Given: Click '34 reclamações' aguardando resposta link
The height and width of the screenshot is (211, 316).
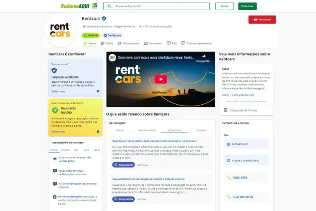Looking at the screenshot, I should 72,184.
